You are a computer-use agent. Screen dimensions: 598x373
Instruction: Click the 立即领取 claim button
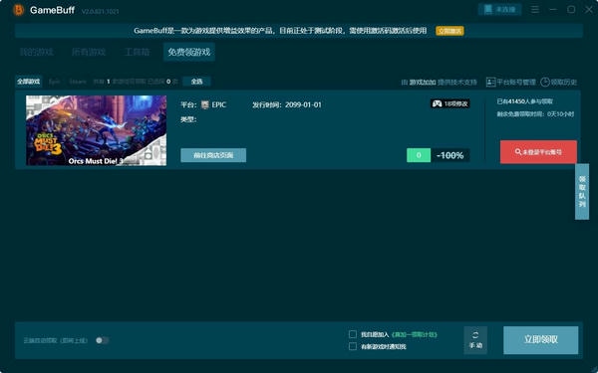(x=540, y=340)
